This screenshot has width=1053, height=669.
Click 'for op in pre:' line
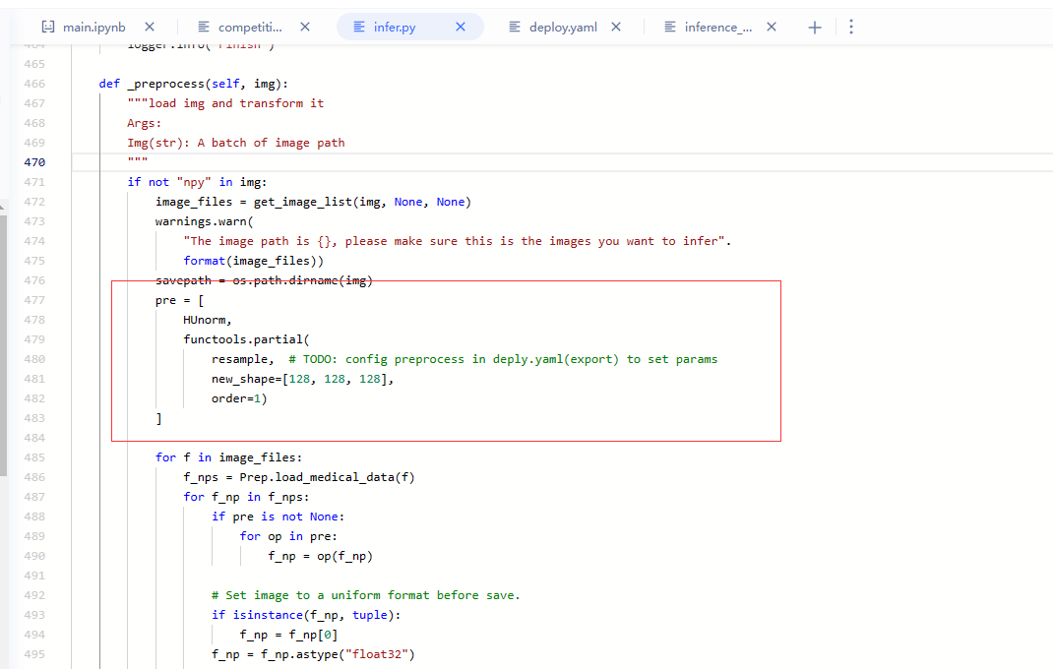coord(288,536)
